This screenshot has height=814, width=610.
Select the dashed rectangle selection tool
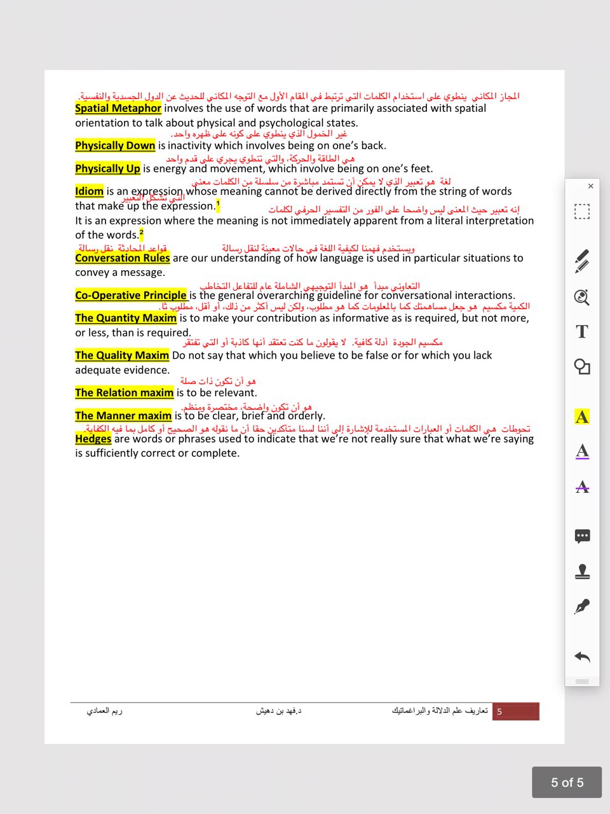coord(582,212)
